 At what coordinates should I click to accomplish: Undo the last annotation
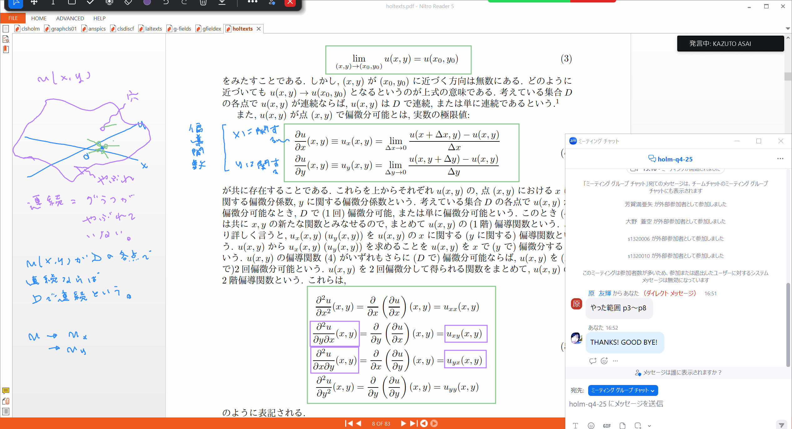(165, 3)
